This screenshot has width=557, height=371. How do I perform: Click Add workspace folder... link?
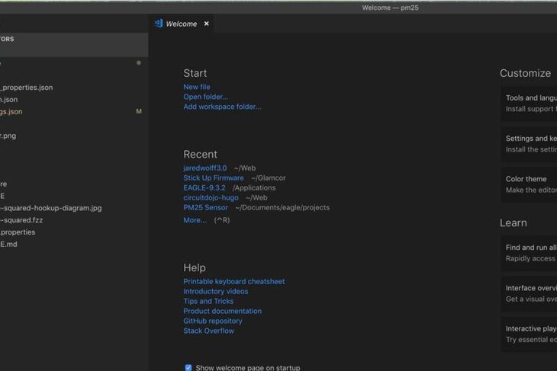coord(222,107)
